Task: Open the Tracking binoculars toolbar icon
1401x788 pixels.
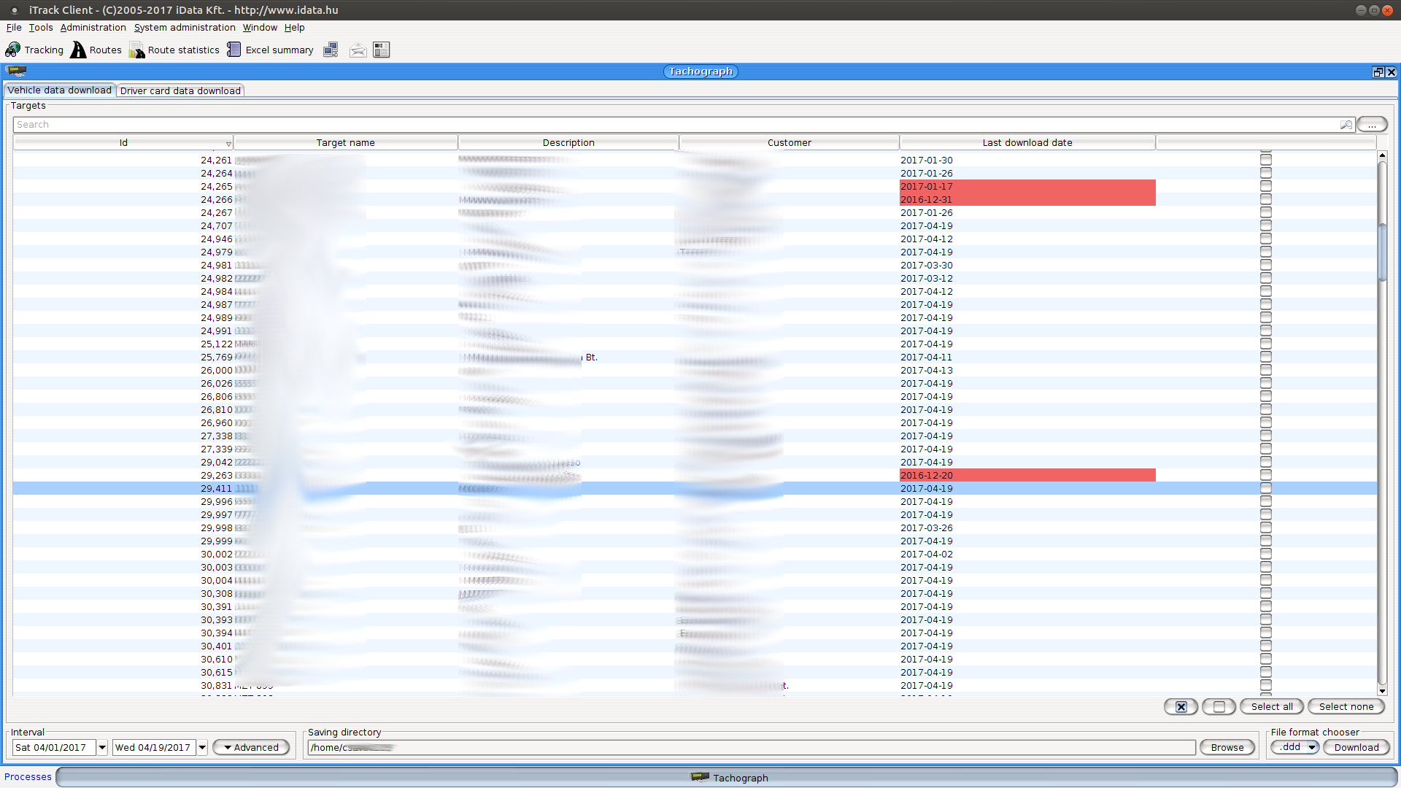Action: point(13,50)
